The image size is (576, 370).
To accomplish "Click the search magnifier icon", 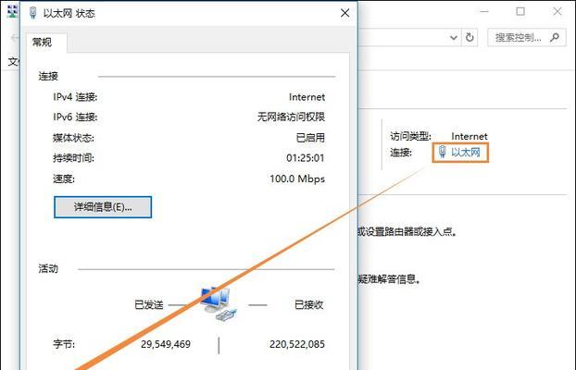I will (555, 37).
